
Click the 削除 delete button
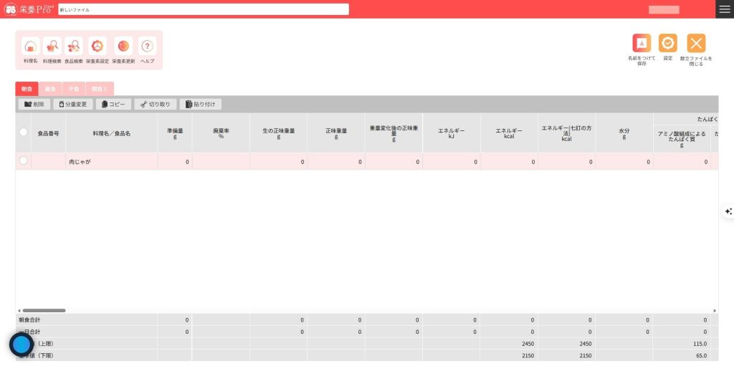pyautogui.click(x=34, y=105)
